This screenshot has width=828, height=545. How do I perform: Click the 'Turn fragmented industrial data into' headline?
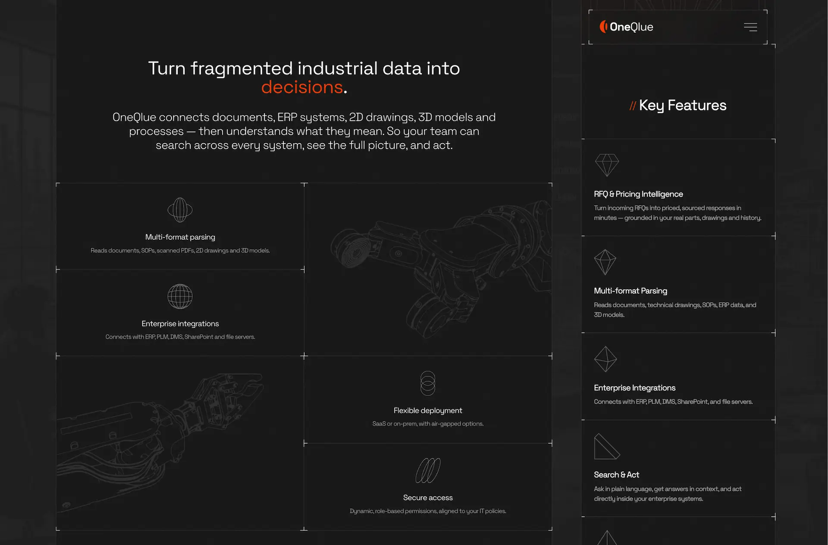pos(304,68)
